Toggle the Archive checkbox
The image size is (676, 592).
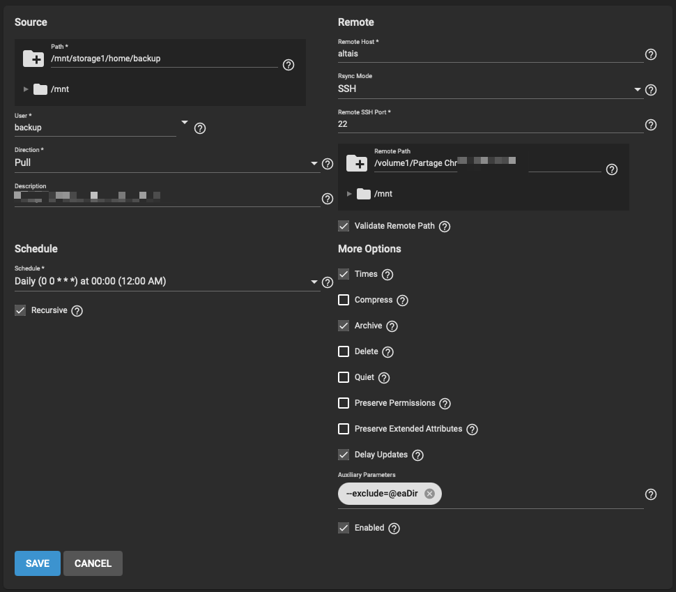tap(344, 326)
